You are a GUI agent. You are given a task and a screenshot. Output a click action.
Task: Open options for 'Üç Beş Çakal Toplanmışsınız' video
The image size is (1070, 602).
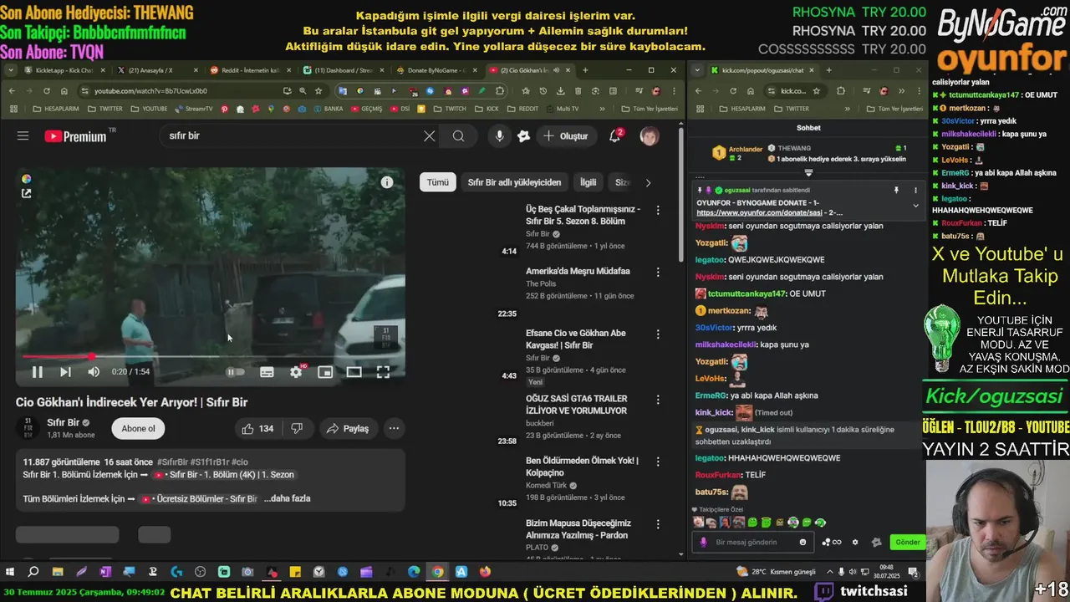[658, 210]
